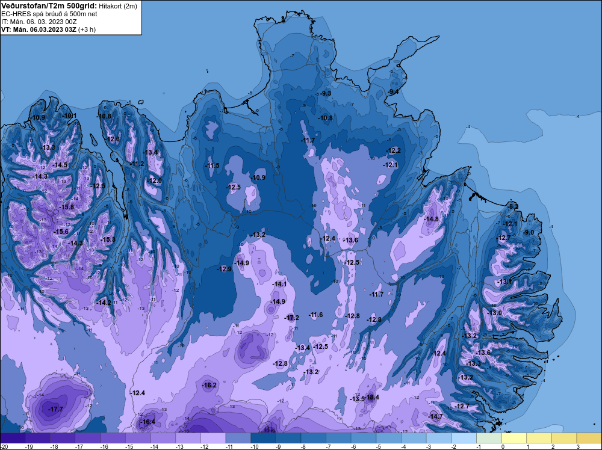This screenshot has height=450, width=602.
Task: Pick the legend swatch between -4 and -3
Action: coord(414,438)
